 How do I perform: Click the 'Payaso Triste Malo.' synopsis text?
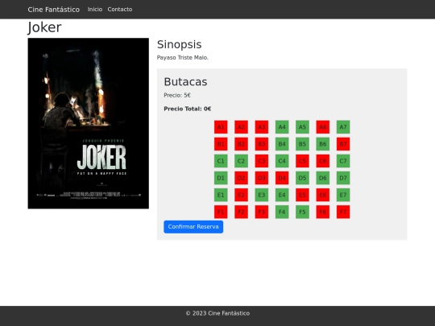click(x=183, y=58)
